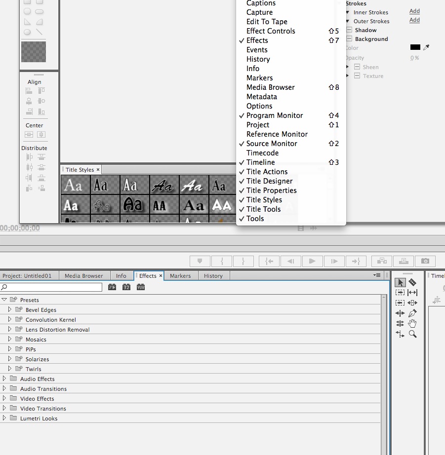Expand the Lumetri Looks folder
Screen dimensions: 445x455
[x=4, y=418]
